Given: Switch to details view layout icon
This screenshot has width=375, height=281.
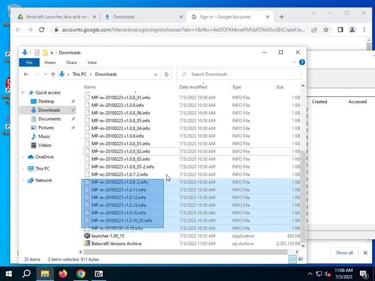Looking at the screenshot, I should click(x=293, y=259).
